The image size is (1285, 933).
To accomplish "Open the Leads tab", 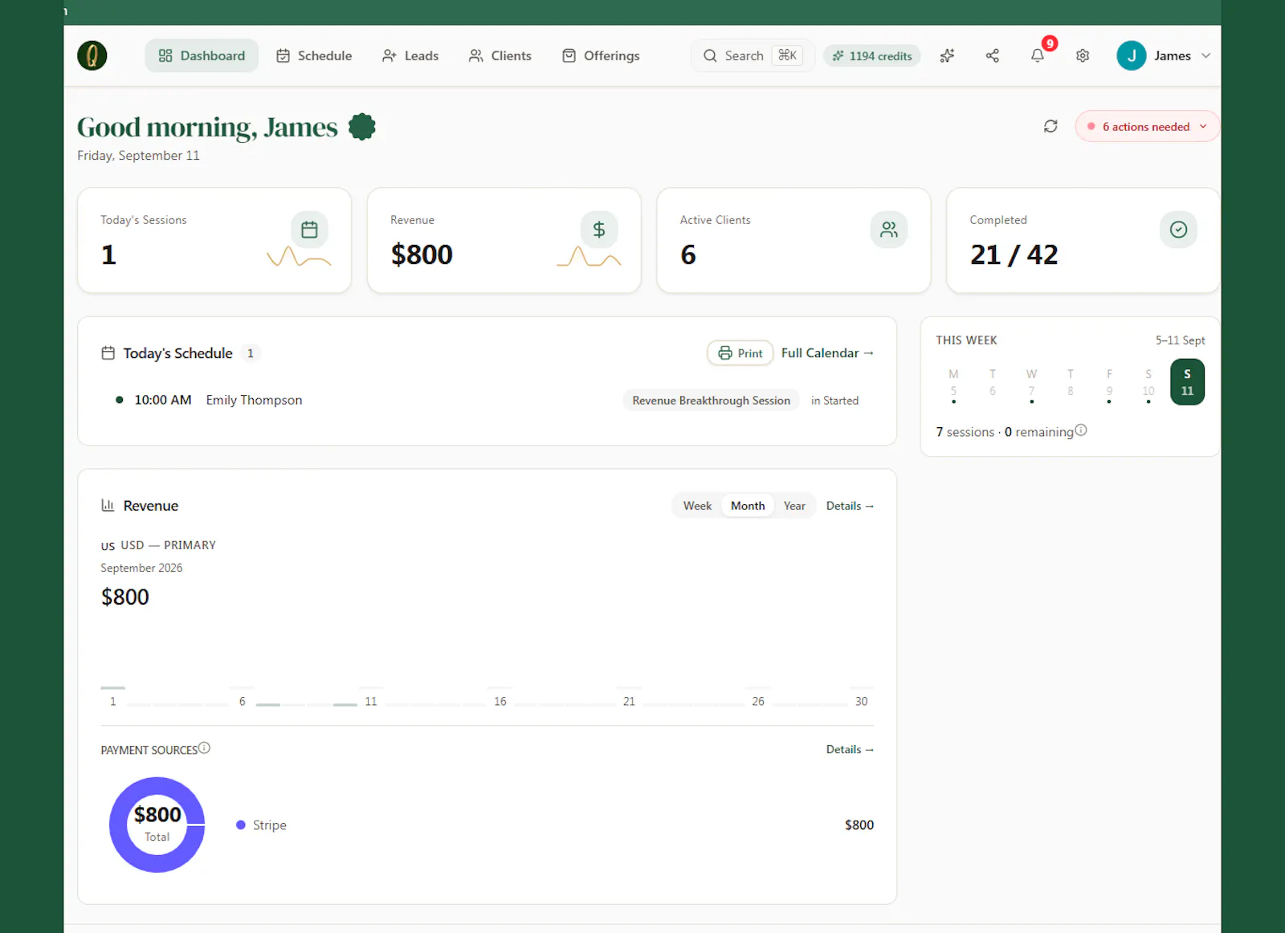I will coord(410,55).
